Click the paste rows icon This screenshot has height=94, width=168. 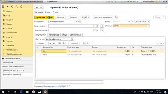(x=87, y=43)
